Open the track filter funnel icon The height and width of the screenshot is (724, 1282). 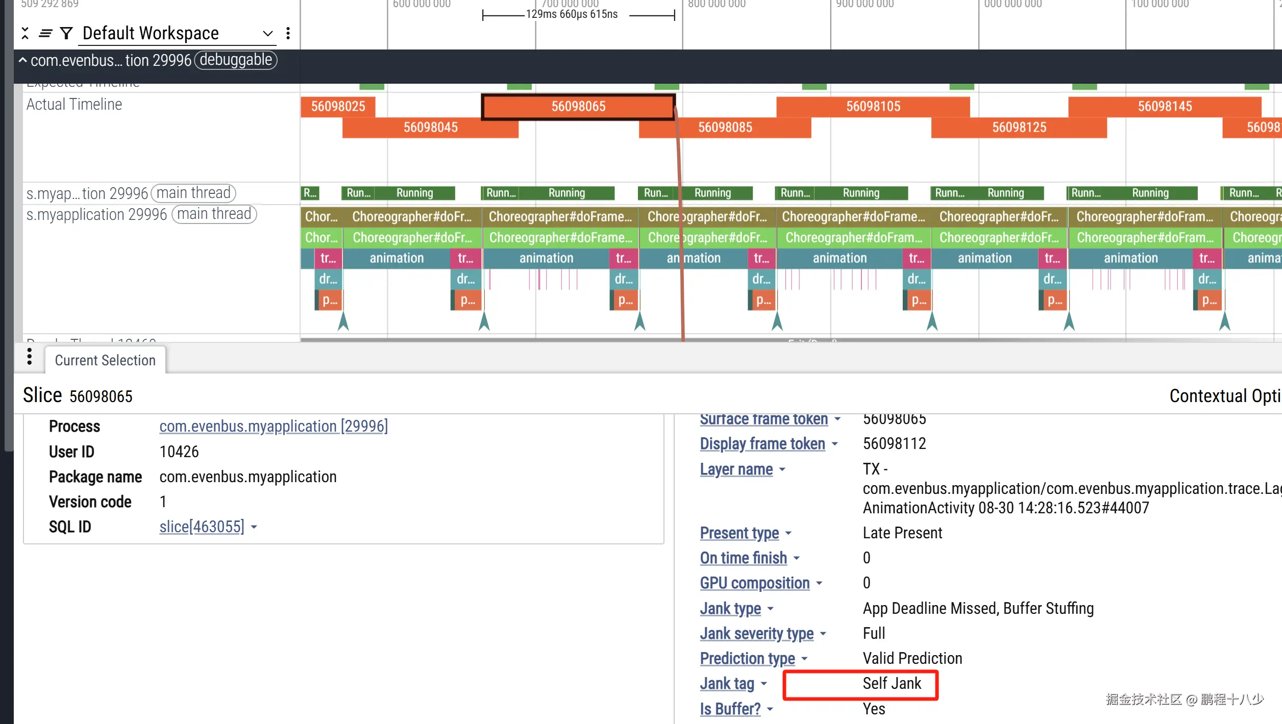coord(66,34)
